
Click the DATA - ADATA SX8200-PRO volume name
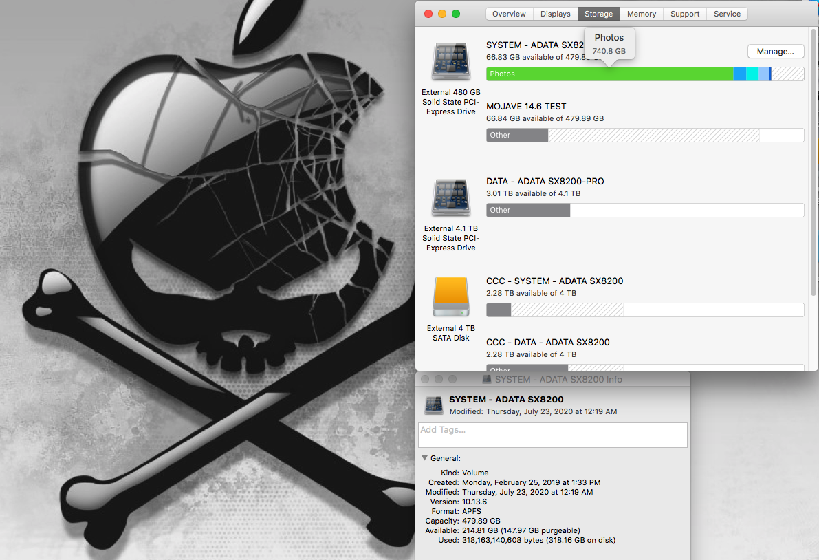pos(545,181)
